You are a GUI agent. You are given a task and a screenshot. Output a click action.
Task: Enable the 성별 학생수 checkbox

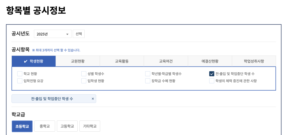84,74
